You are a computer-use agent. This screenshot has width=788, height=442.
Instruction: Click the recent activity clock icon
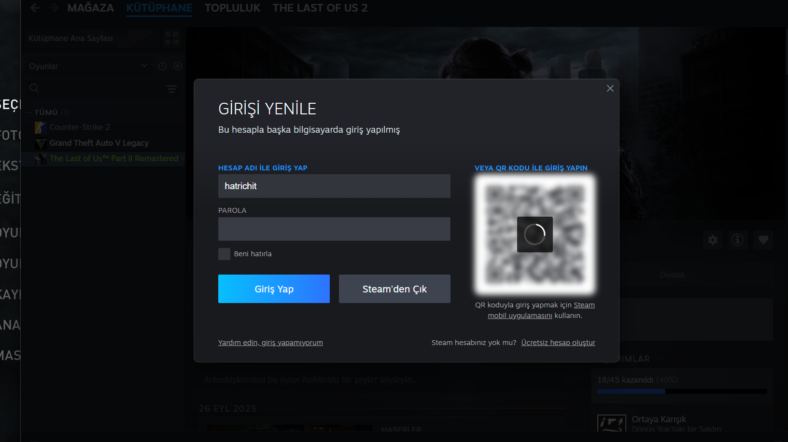[x=163, y=66]
